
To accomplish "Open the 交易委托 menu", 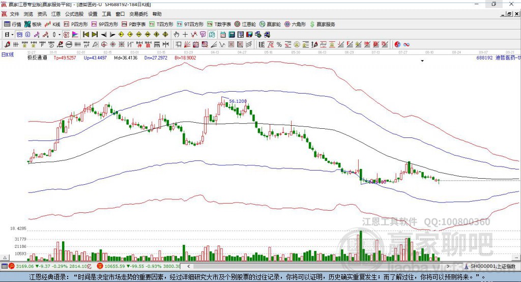I will pos(138,14).
